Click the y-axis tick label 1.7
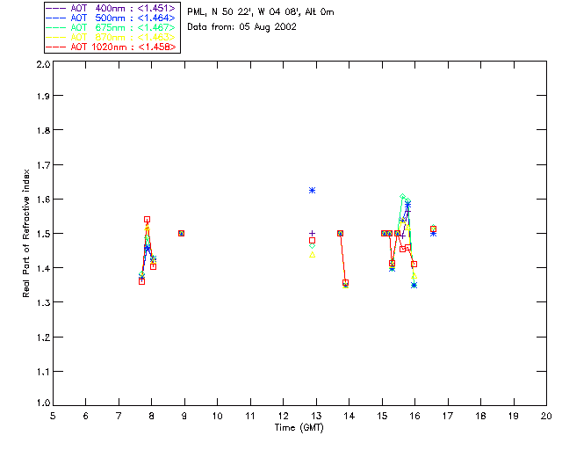562x450 pixels. pos(43,165)
